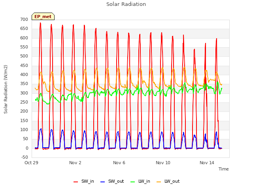Screen dimensions: 253x189
Task: Toggle the LW_in legend entry
Action: click(x=140, y=181)
